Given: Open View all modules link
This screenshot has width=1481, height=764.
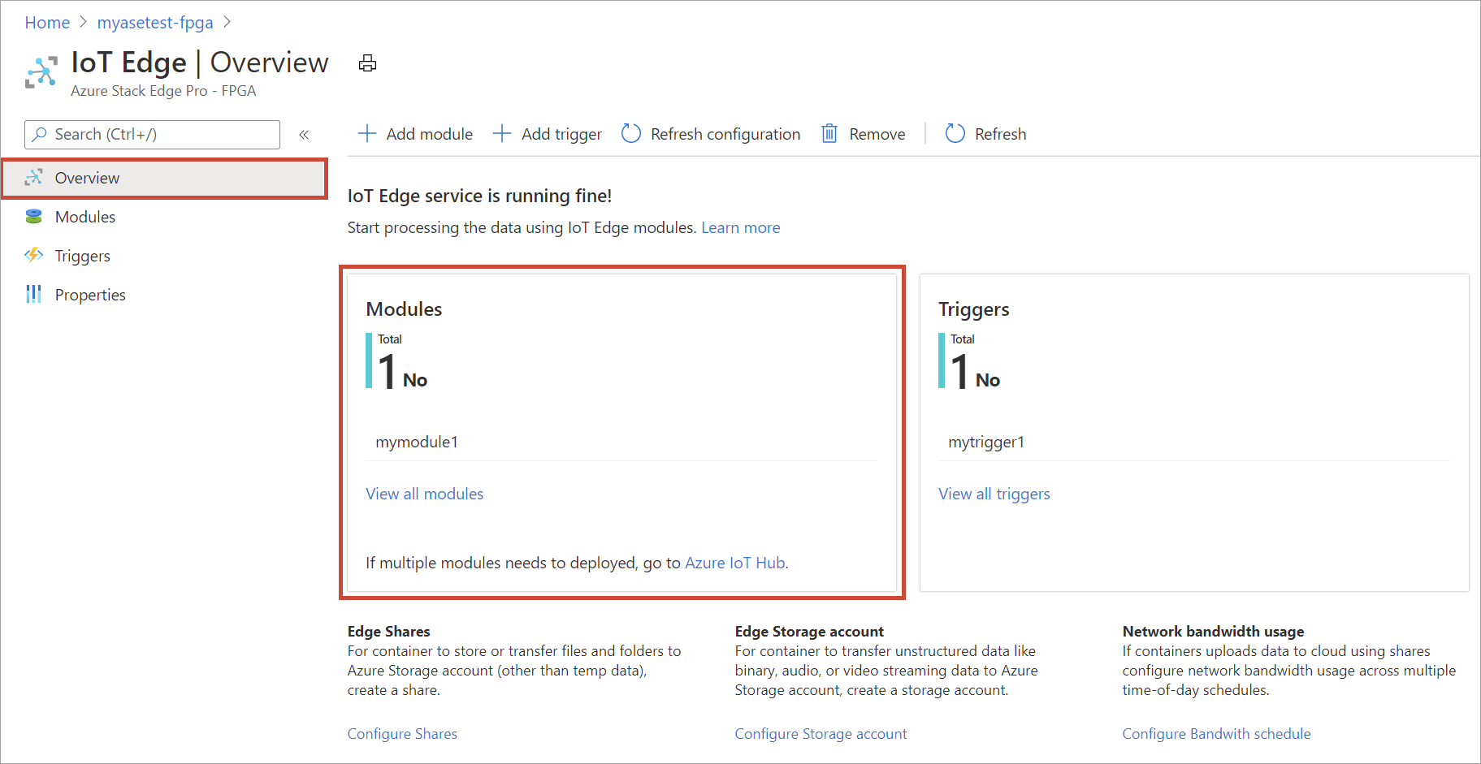Looking at the screenshot, I should coord(425,494).
